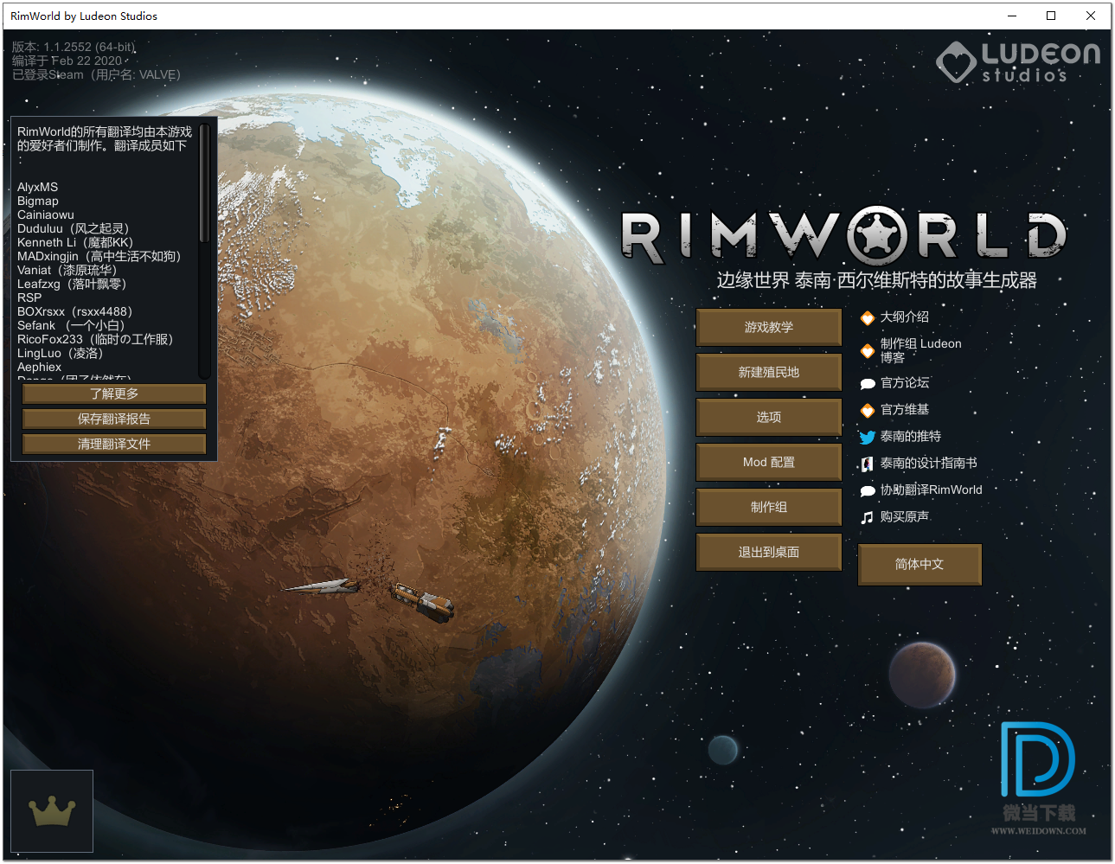Click the orange icon beside 制作组 Ludeon 博客
1115x864 pixels.
pyautogui.click(x=868, y=350)
